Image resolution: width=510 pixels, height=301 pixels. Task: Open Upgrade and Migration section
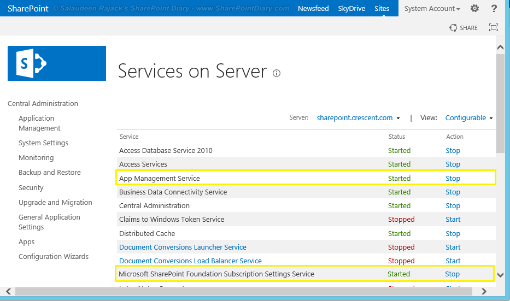tap(55, 202)
